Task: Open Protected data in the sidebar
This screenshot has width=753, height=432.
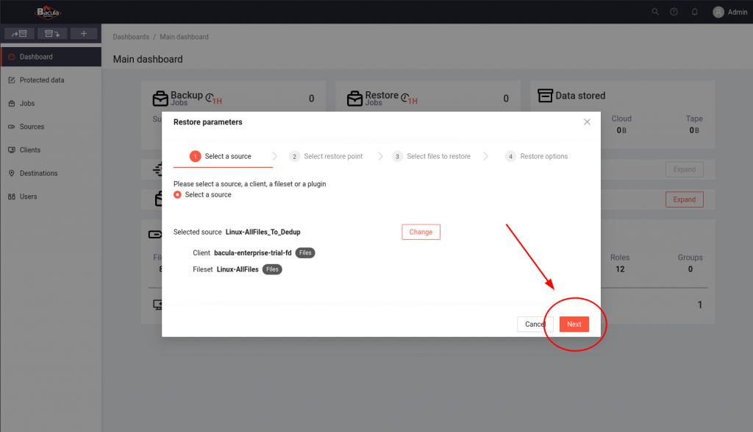Action: pos(42,80)
